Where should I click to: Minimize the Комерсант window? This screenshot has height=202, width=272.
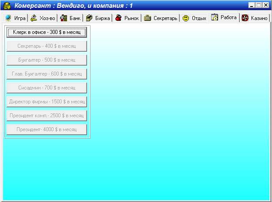(x=252, y=5)
